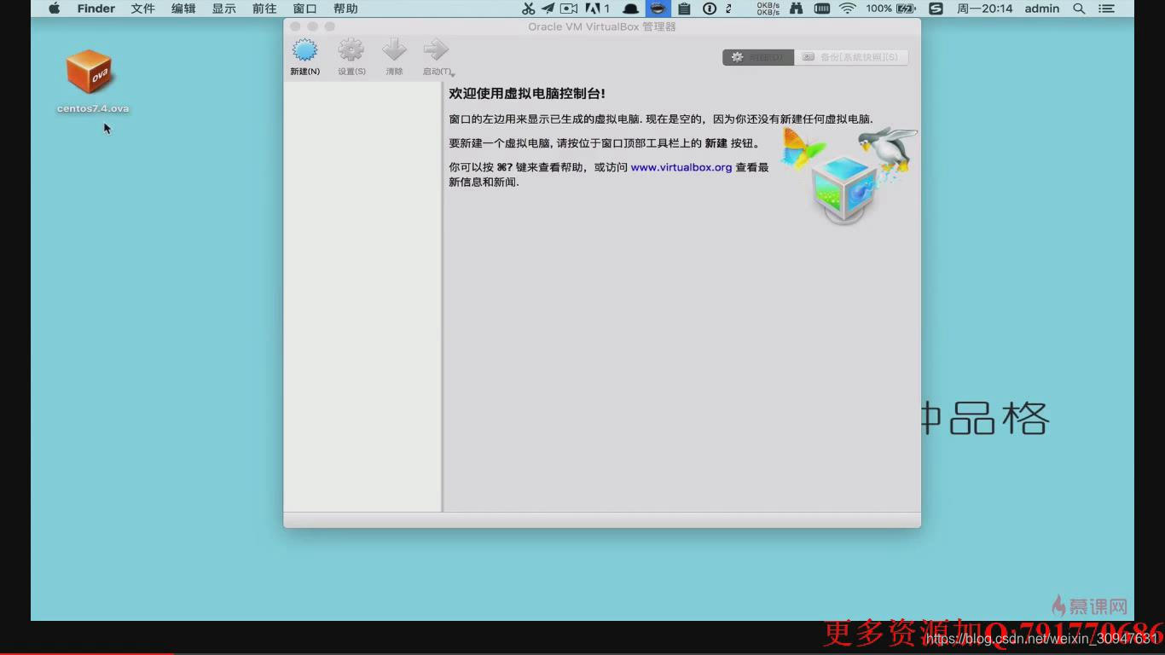Click the bowler hat menu bar icon
1165x655 pixels.
pyautogui.click(x=631, y=9)
